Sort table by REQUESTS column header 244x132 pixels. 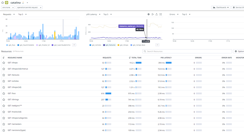[x=107, y=58]
